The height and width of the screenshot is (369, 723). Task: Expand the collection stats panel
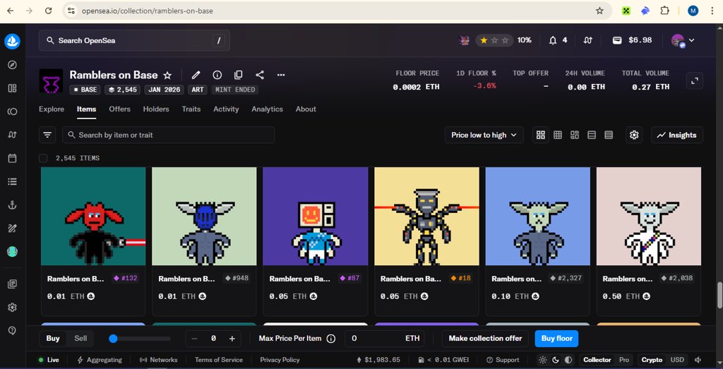coord(695,81)
